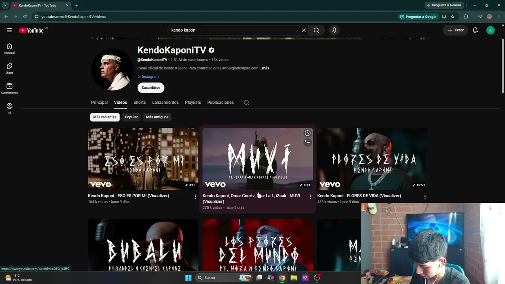
Task: Sort videos by Popular
Action: click(x=131, y=117)
